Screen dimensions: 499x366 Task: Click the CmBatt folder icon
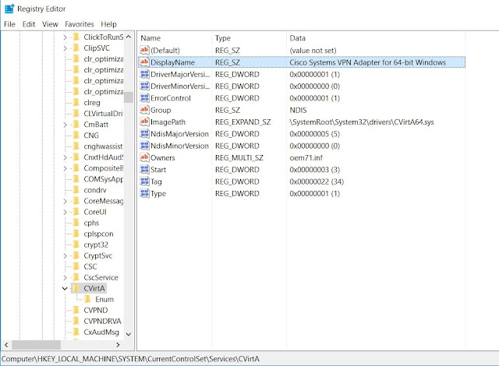coord(76,125)
